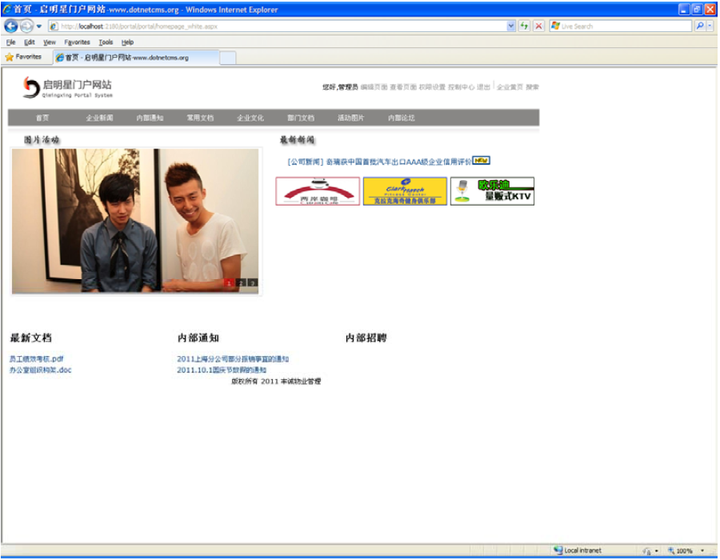Click the browser Back arrow button
Image resolution: width=720 pixels, height=560 pixels.
click(x=11, y=26)
